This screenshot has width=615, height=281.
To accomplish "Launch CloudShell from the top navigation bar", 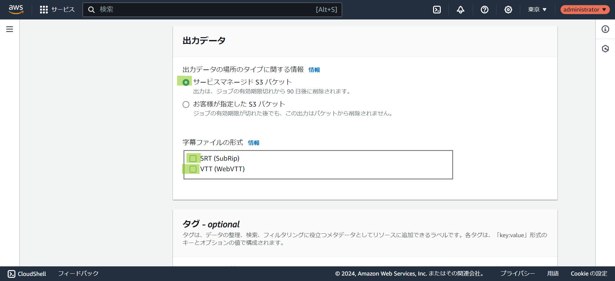I will 437,10.
